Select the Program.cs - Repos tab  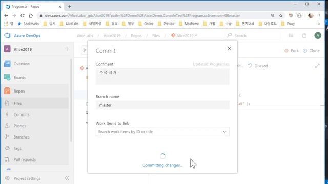(x=33, y=7)
